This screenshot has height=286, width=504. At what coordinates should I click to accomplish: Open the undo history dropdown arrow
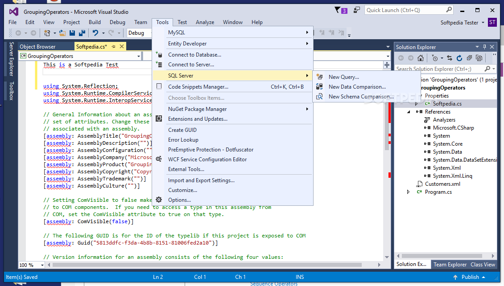coord(103,33)
